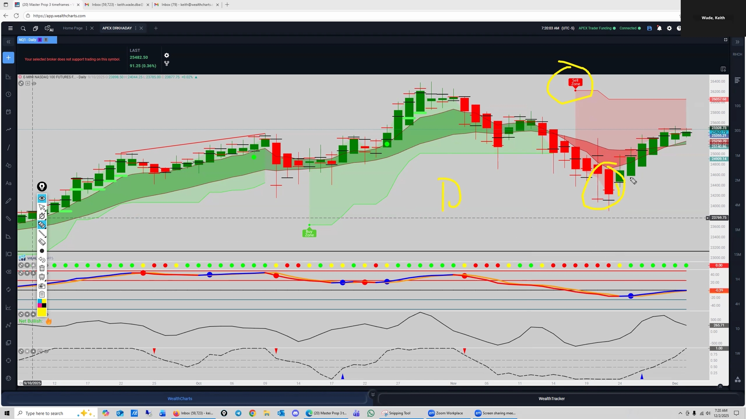
Task: Click the notifications bell icon
Action: (659, 28)
